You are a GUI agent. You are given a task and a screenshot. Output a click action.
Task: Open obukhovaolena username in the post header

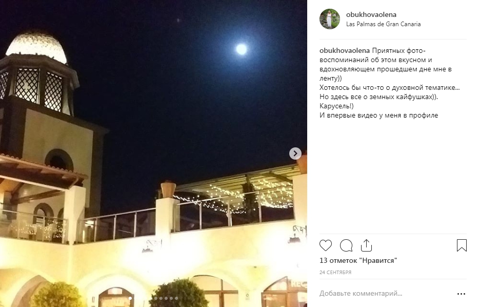(371, 14)
